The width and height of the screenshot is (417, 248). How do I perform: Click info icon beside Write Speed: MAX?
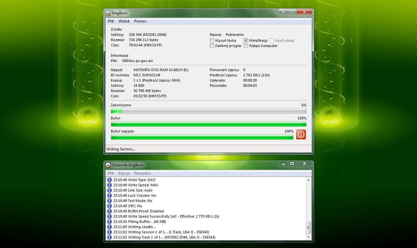tap(109, 185)
